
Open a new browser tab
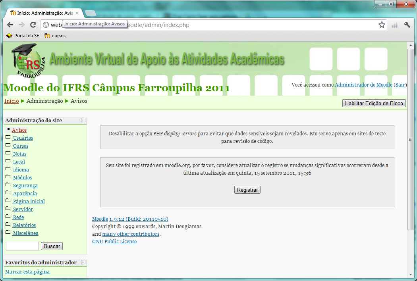(x=91, y=13)
